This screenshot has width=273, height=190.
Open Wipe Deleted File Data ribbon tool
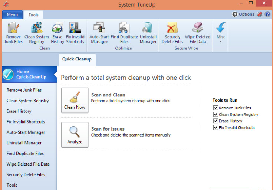pyautogui.click(x=198, y=33)
